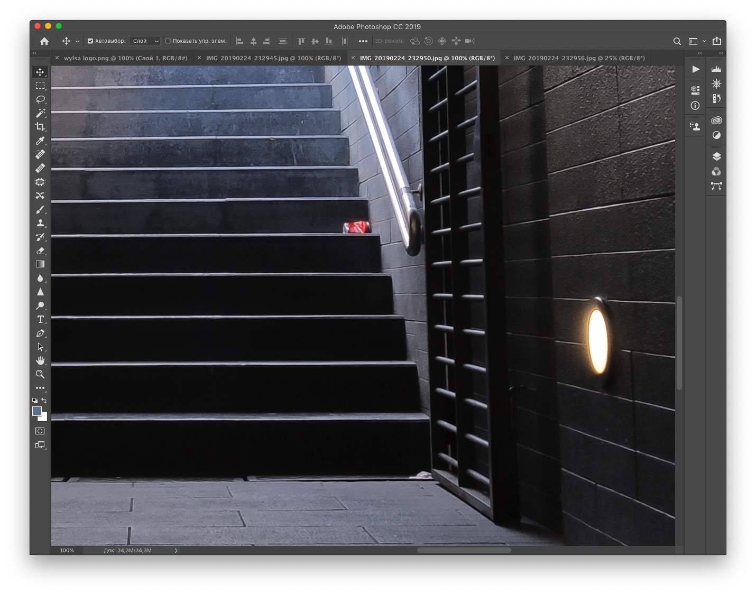
Task: Open the foreground color swatch
Action: 37,411
